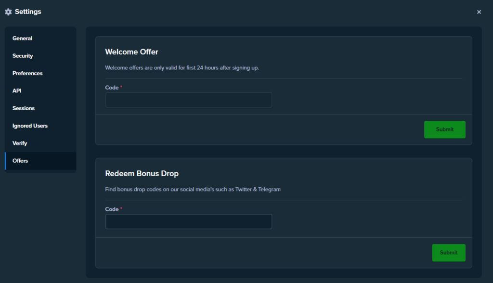Click the Twitter & Telegram bonus description text
Screen dimensions: 493x283
(193, 189)
